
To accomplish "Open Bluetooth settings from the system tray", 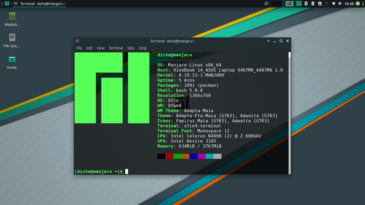I will click(306, 4).
